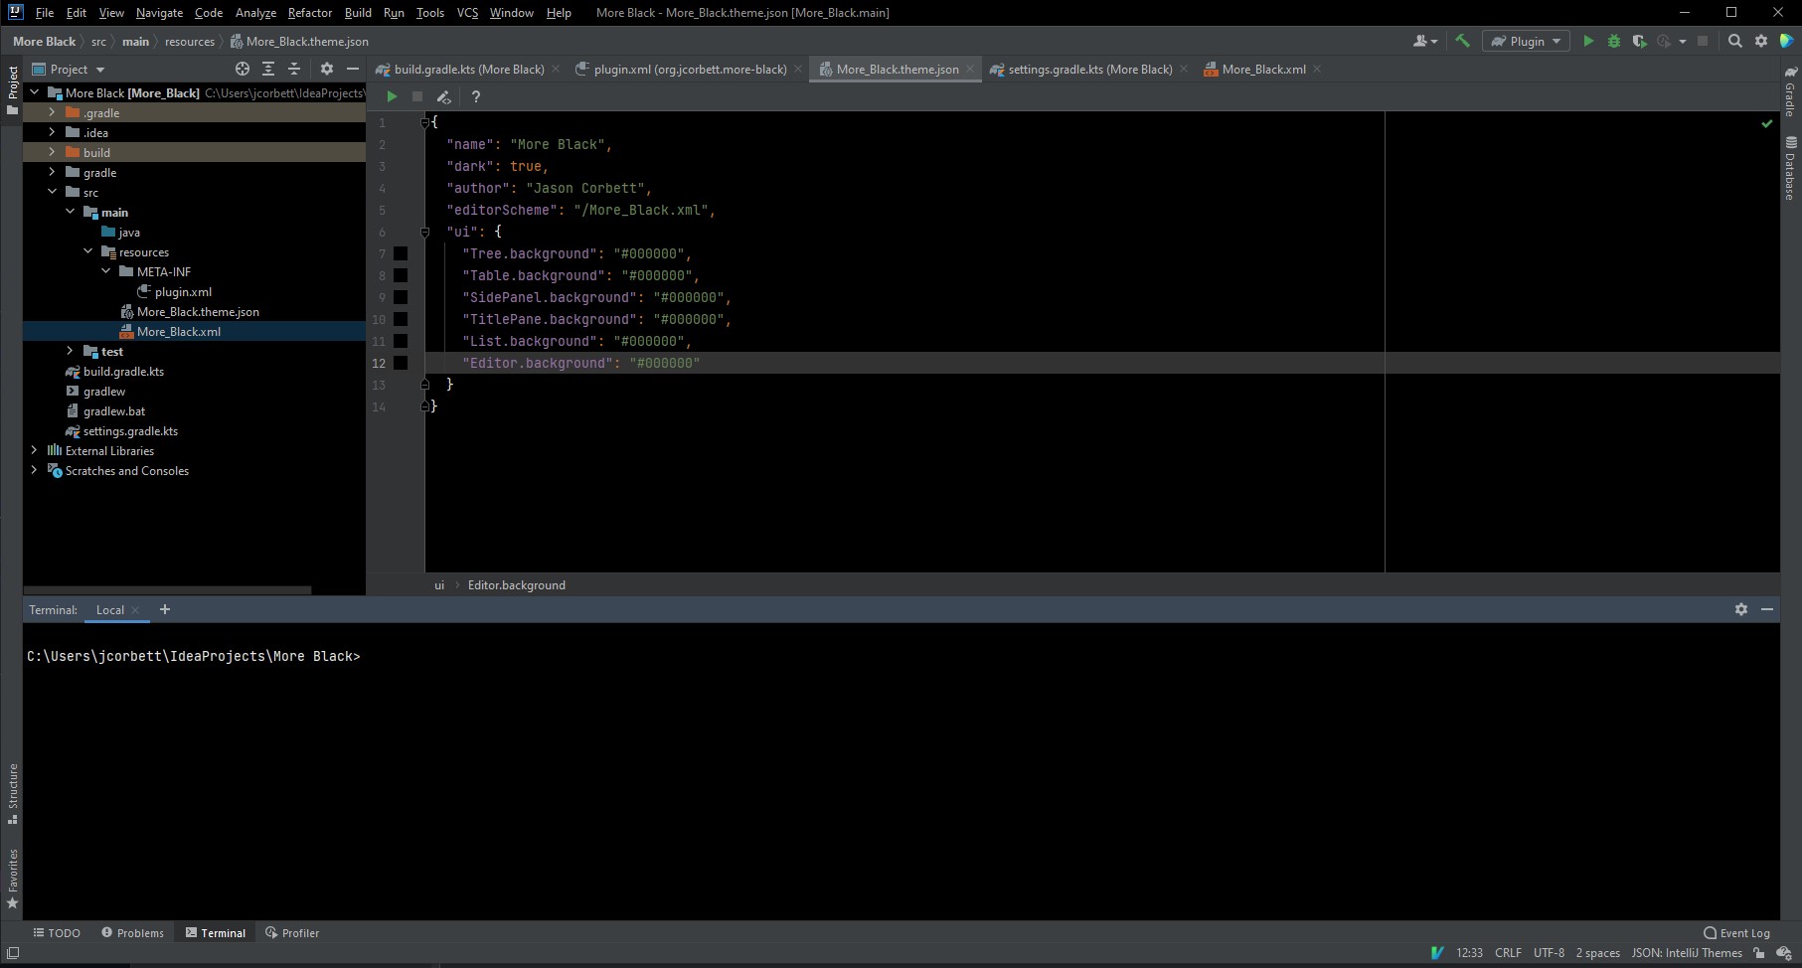This screenshot has width=1802, height=968.
Task: Open the Event Log
Action: (x=1737, y=932)
